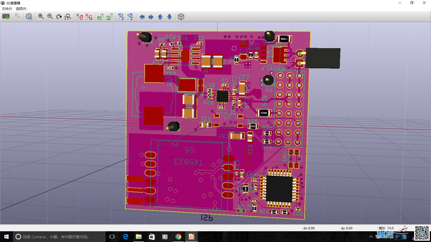Viewport: 431px width, 242px height.
Task: Open the 选项(P) menu
Action: tap(21, 9)
